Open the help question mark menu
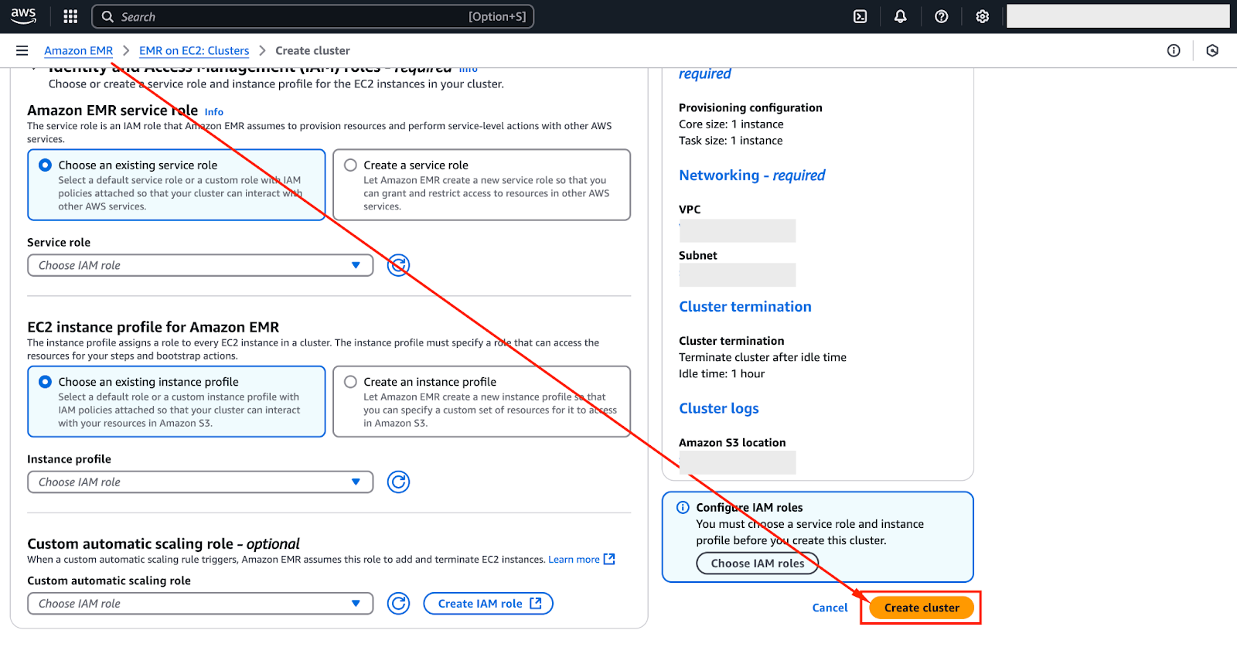This screenshot has height=647, width=1237. point(942,16)
